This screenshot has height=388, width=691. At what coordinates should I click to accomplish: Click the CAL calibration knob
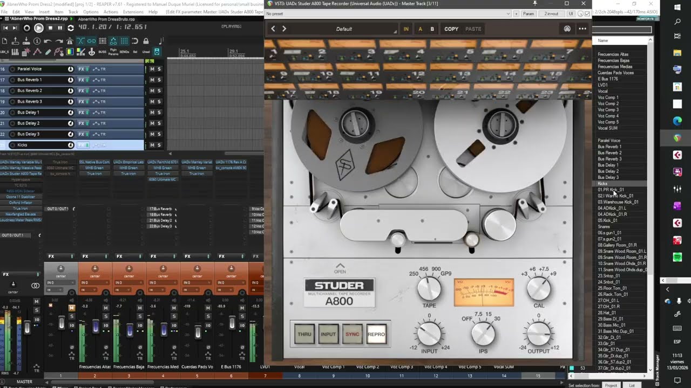pyautogui.click(x=538, y=289)
